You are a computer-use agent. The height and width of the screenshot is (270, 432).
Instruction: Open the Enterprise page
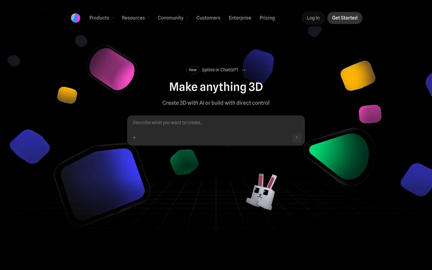click(240, 18)
